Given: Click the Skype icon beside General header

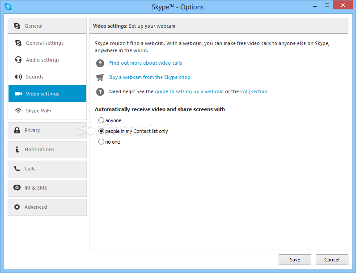Looking at the screenshot, I should point(17,26).
